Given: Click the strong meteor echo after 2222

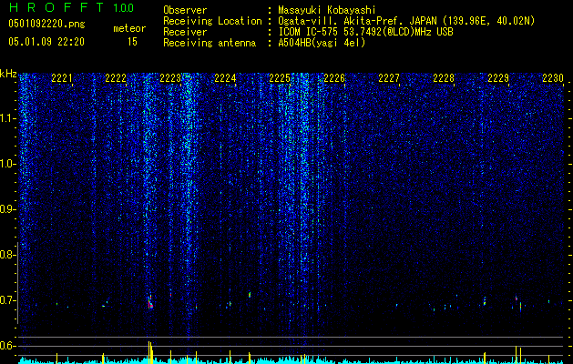Looking at the screenshot, I should [150, 302].
